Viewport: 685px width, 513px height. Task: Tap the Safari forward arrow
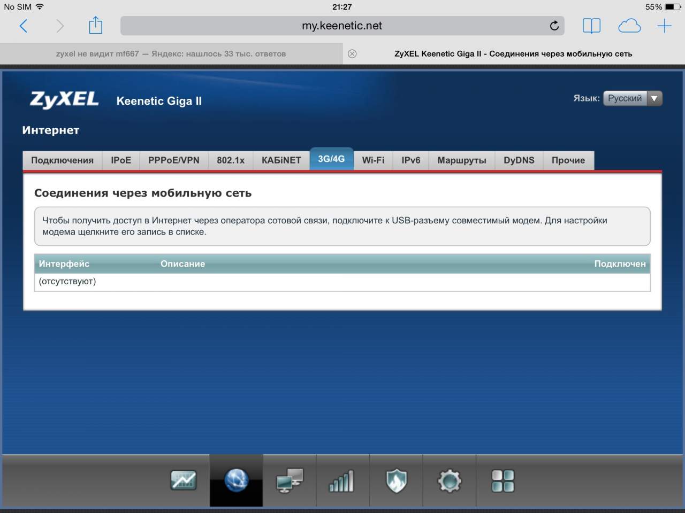coord(60,26)
